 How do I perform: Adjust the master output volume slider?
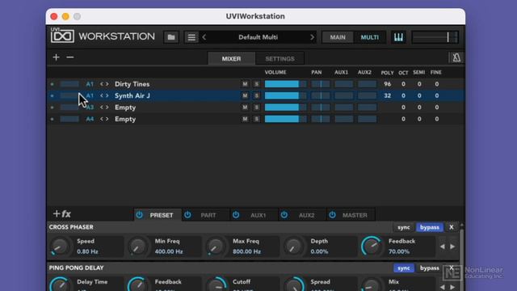click(x=435, y=37)
